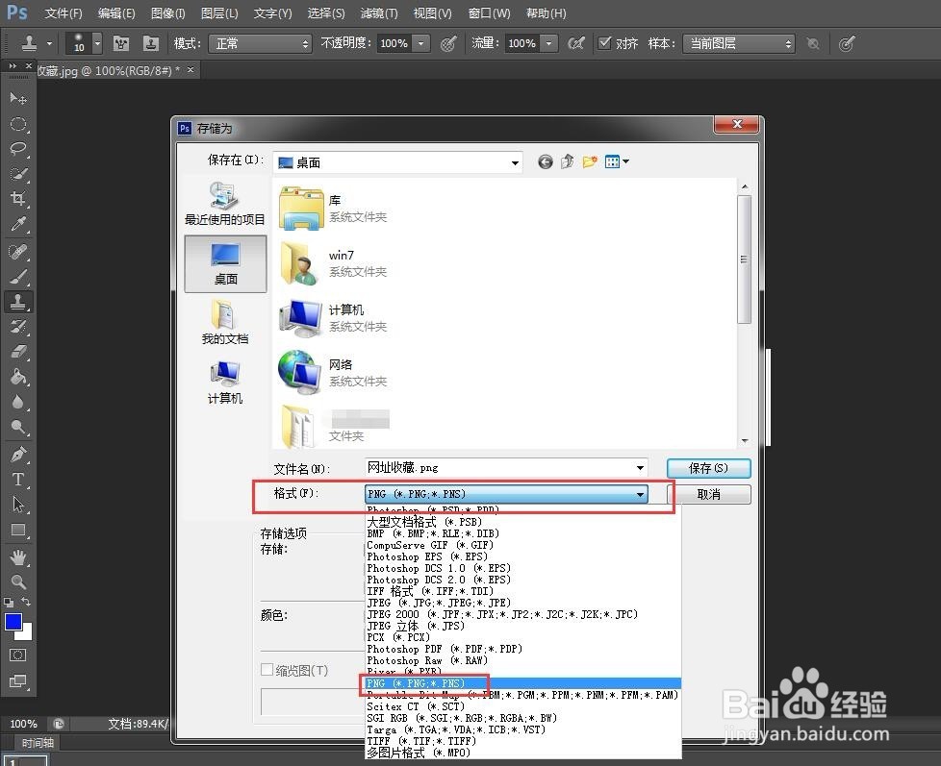Select the Quick Selection tool
This screenshot has height=766, width=941.
click(x=18, y=174)
